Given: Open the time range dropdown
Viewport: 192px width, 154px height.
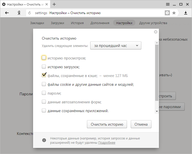Looking at the screenshot, I should point(115,46).
